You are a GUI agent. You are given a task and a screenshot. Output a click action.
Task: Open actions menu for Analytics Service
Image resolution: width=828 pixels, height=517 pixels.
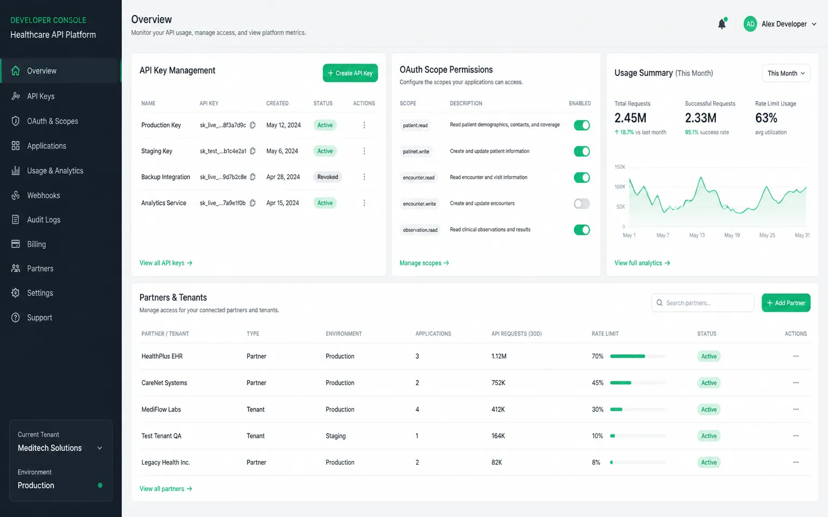pos(364,203)
